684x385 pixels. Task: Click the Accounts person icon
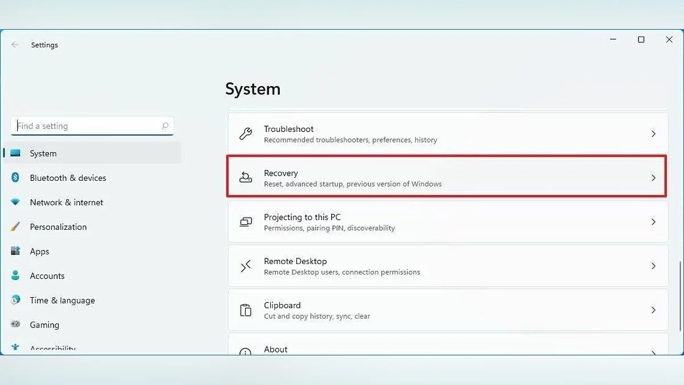(15, 275)
